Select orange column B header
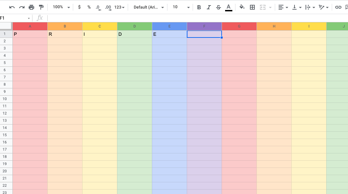The width and height of the screenshot is (348, 194). point(65,26)
